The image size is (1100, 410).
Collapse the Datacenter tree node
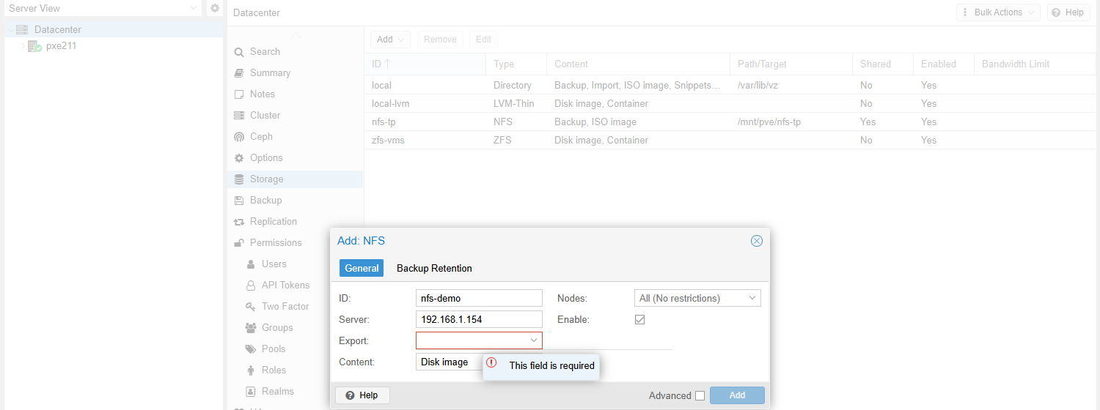click(11, 30)
